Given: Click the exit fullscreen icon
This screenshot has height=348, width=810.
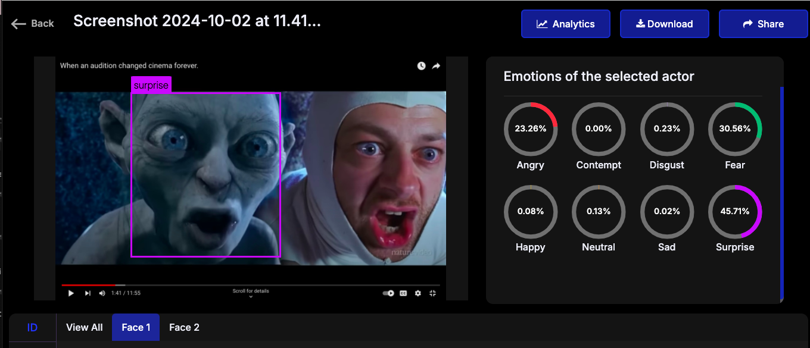Looking at the screenshot, I should pos(433,293).
